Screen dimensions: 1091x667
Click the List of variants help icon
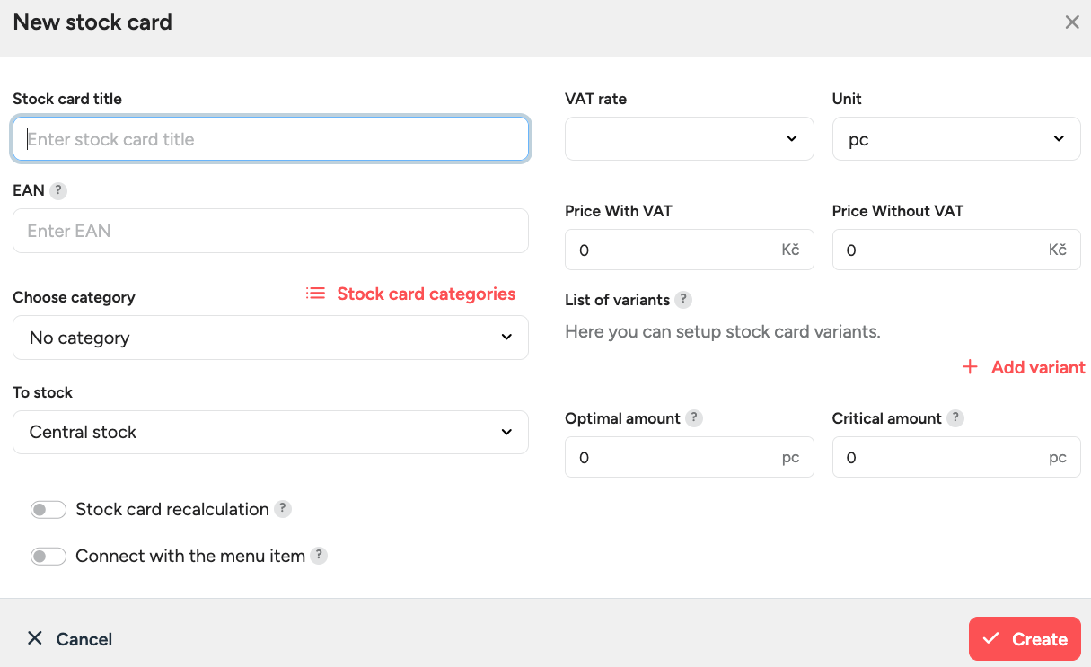point(683,300)
